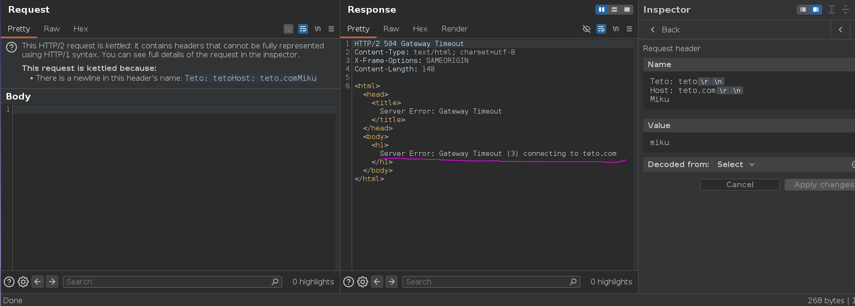Click the kettled header name link text

[250, 78]
